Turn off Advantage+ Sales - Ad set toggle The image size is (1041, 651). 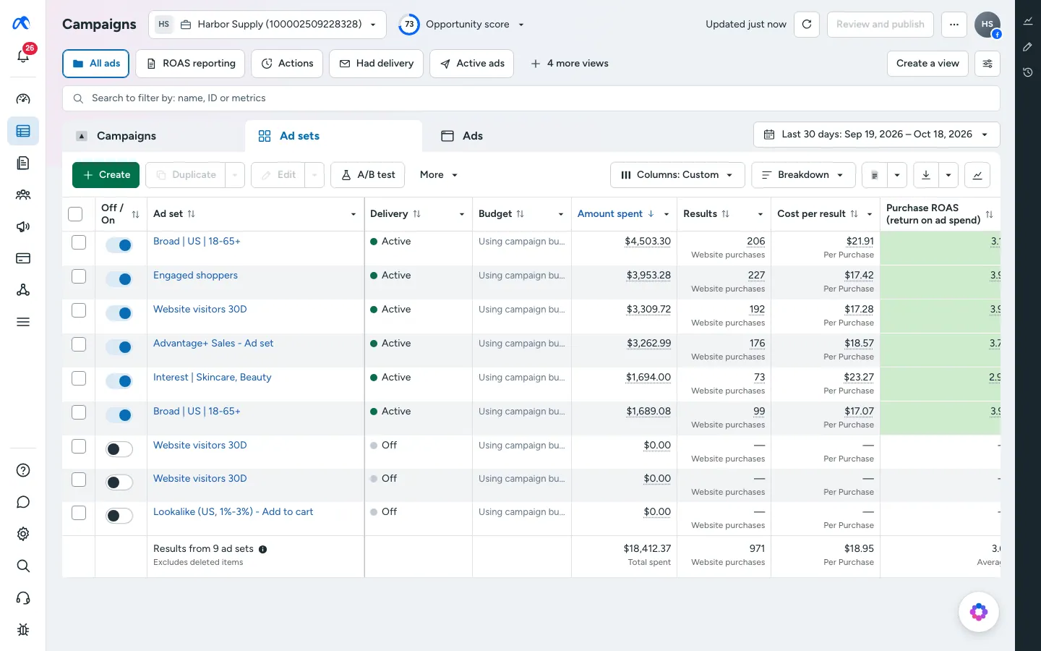(119, 347)
